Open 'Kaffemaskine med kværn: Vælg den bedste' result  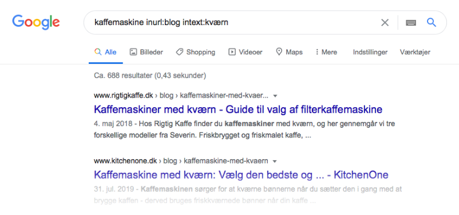tap(241, 175)
